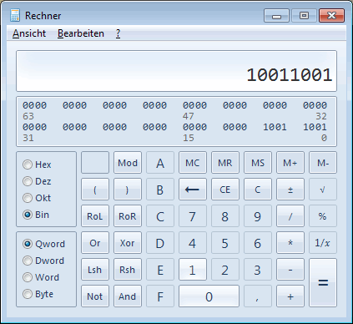Toggle the lowest 1001 bit group
This screenshot has height=324, width=353.
point(315,127)
